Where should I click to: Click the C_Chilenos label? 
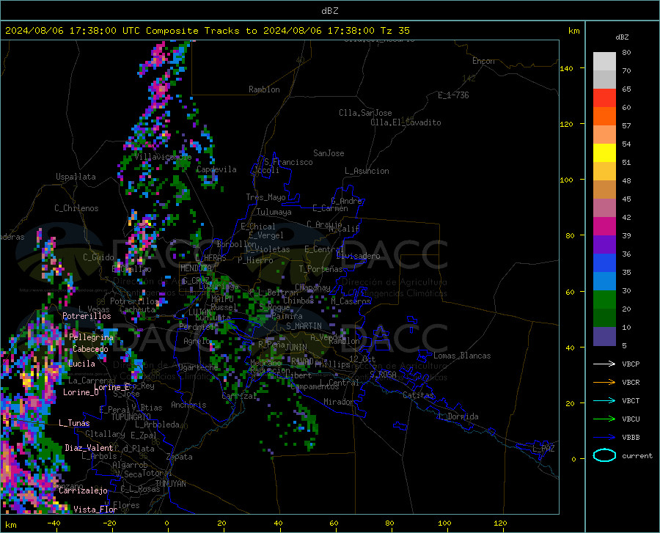pyautogui.click(x=76, y=208)
